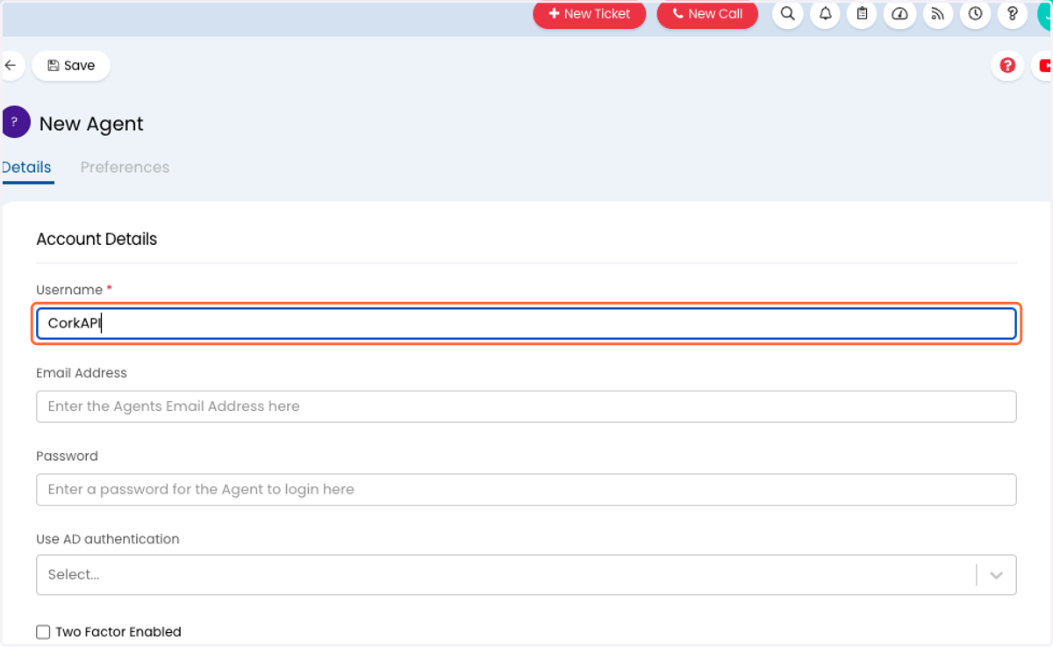
Task: Open the clipboard tasks icon
Action: pyautogui.click(x=863, y=14)
